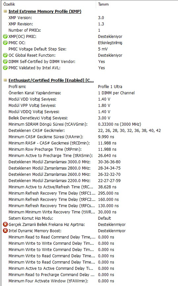Click green check icon beside PMIC OC

click(5, 43)
